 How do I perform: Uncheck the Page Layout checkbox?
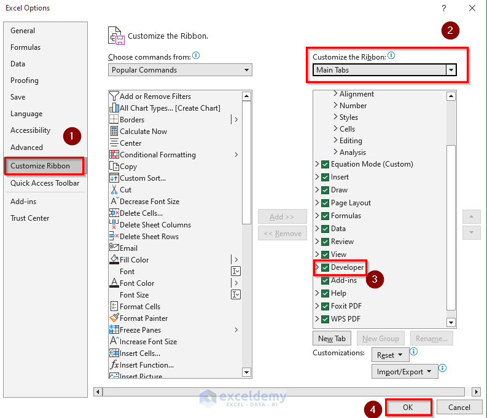(x=325, y=203)
